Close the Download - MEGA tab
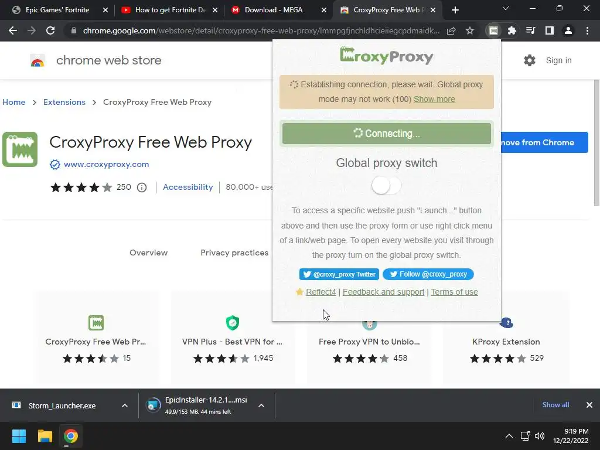 [x=323, y=10]
